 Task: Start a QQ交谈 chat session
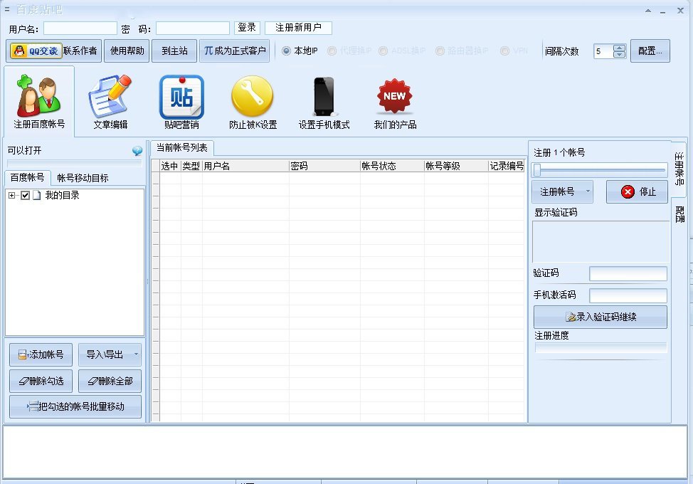coord(34,51)
